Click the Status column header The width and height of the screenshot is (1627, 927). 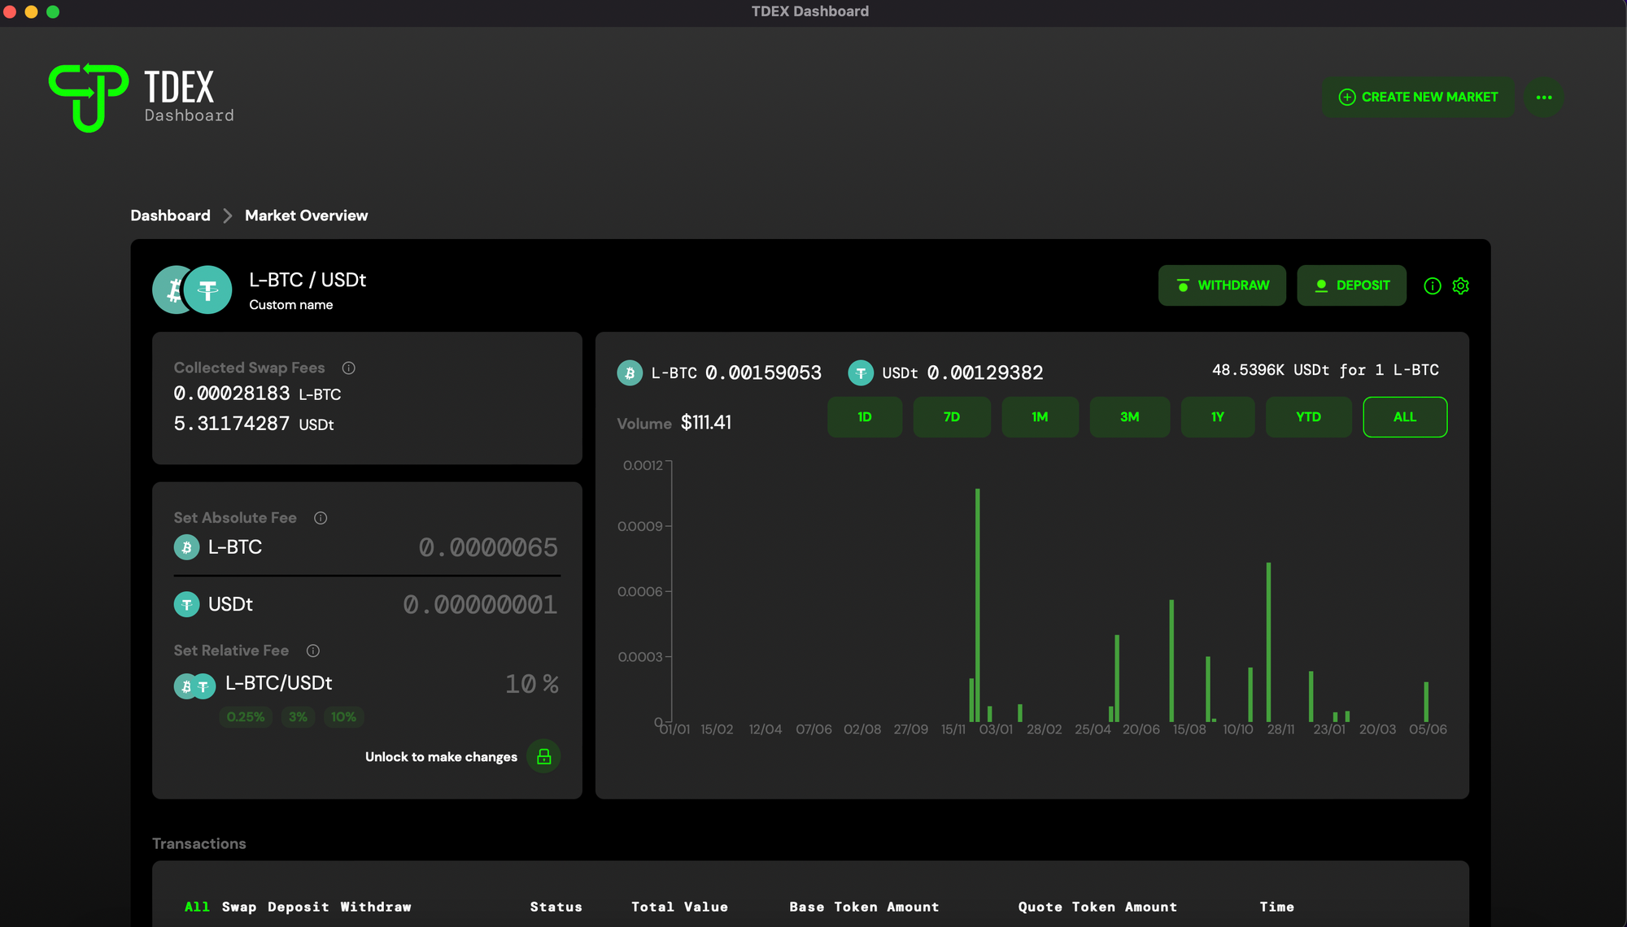(556, 907)
